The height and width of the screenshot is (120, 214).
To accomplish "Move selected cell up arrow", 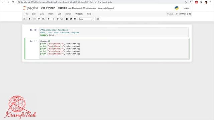I will pos(49,19).
